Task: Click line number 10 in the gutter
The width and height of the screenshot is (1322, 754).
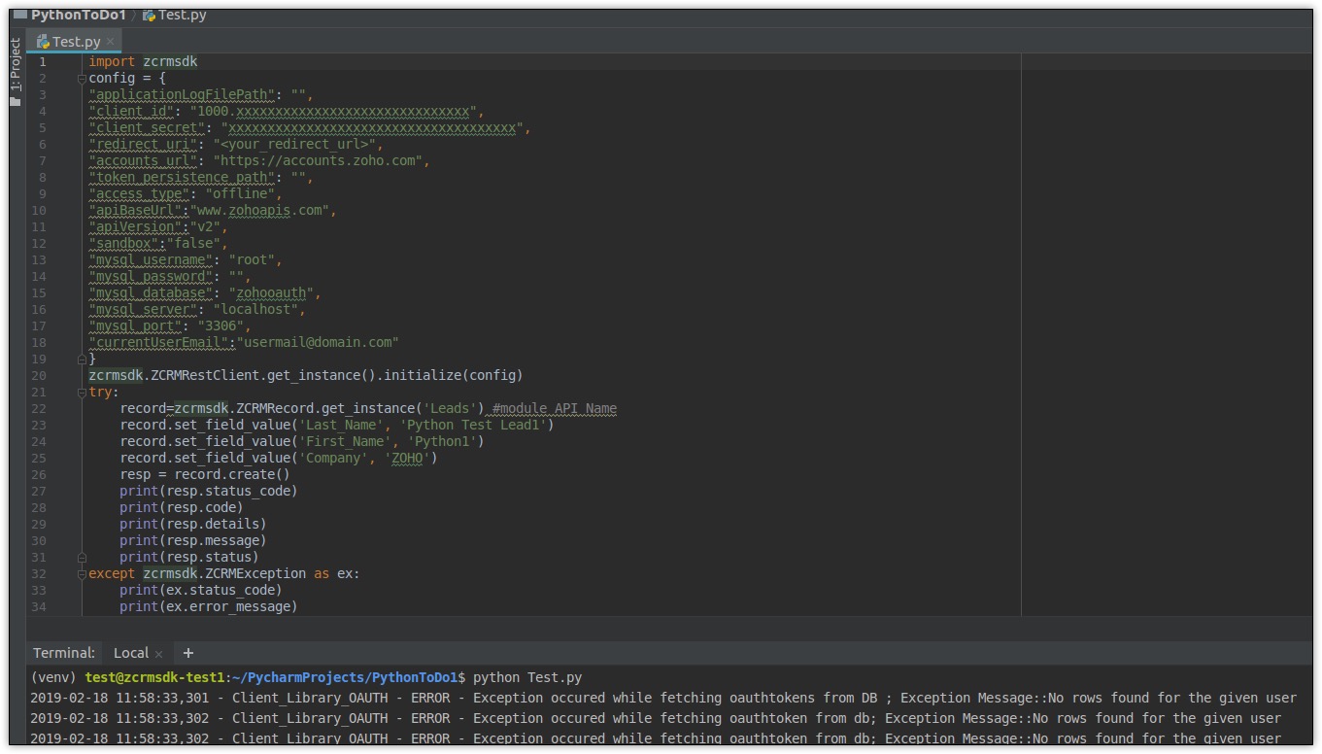Action: [38, 210]
